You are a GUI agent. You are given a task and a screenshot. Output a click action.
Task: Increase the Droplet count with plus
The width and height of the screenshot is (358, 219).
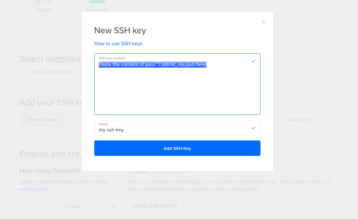pyautogui.click(x=114, y=206)
